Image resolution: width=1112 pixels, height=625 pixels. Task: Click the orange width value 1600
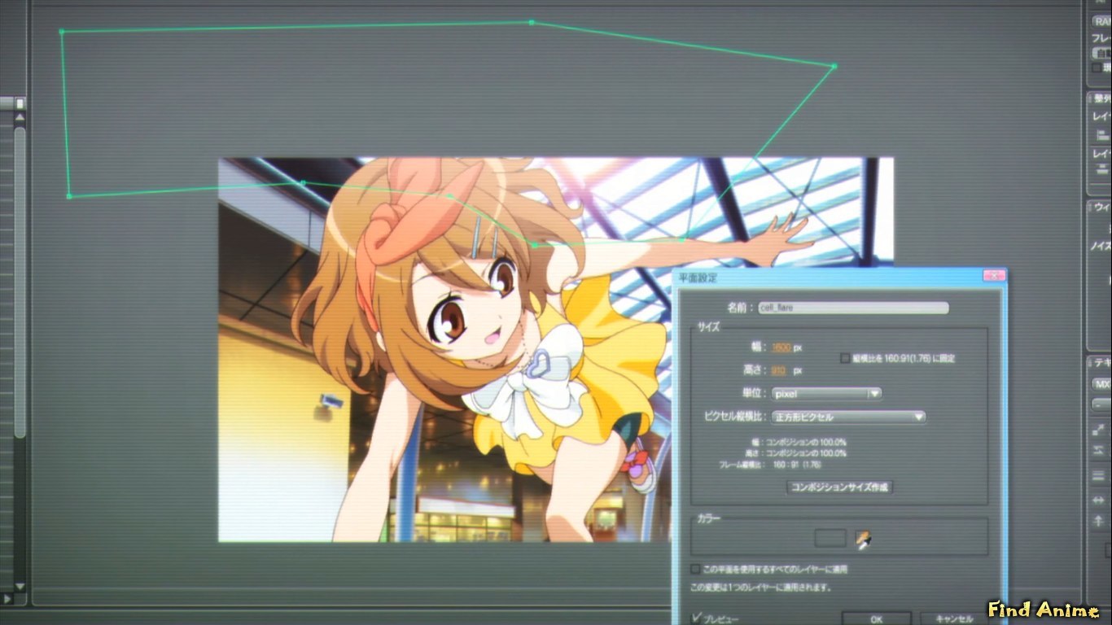tap(781, 347)
